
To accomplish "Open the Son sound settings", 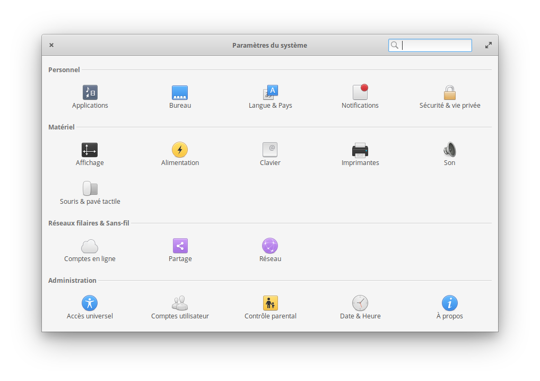I will [449, 154].
